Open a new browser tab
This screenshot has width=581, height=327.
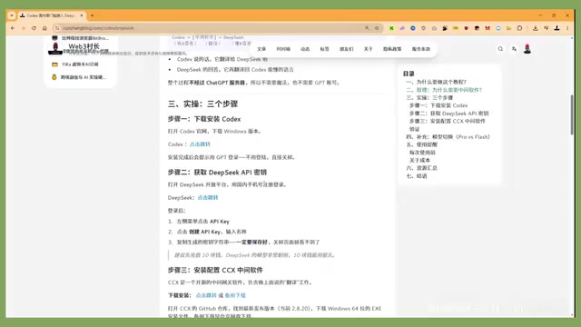point(93,15)
